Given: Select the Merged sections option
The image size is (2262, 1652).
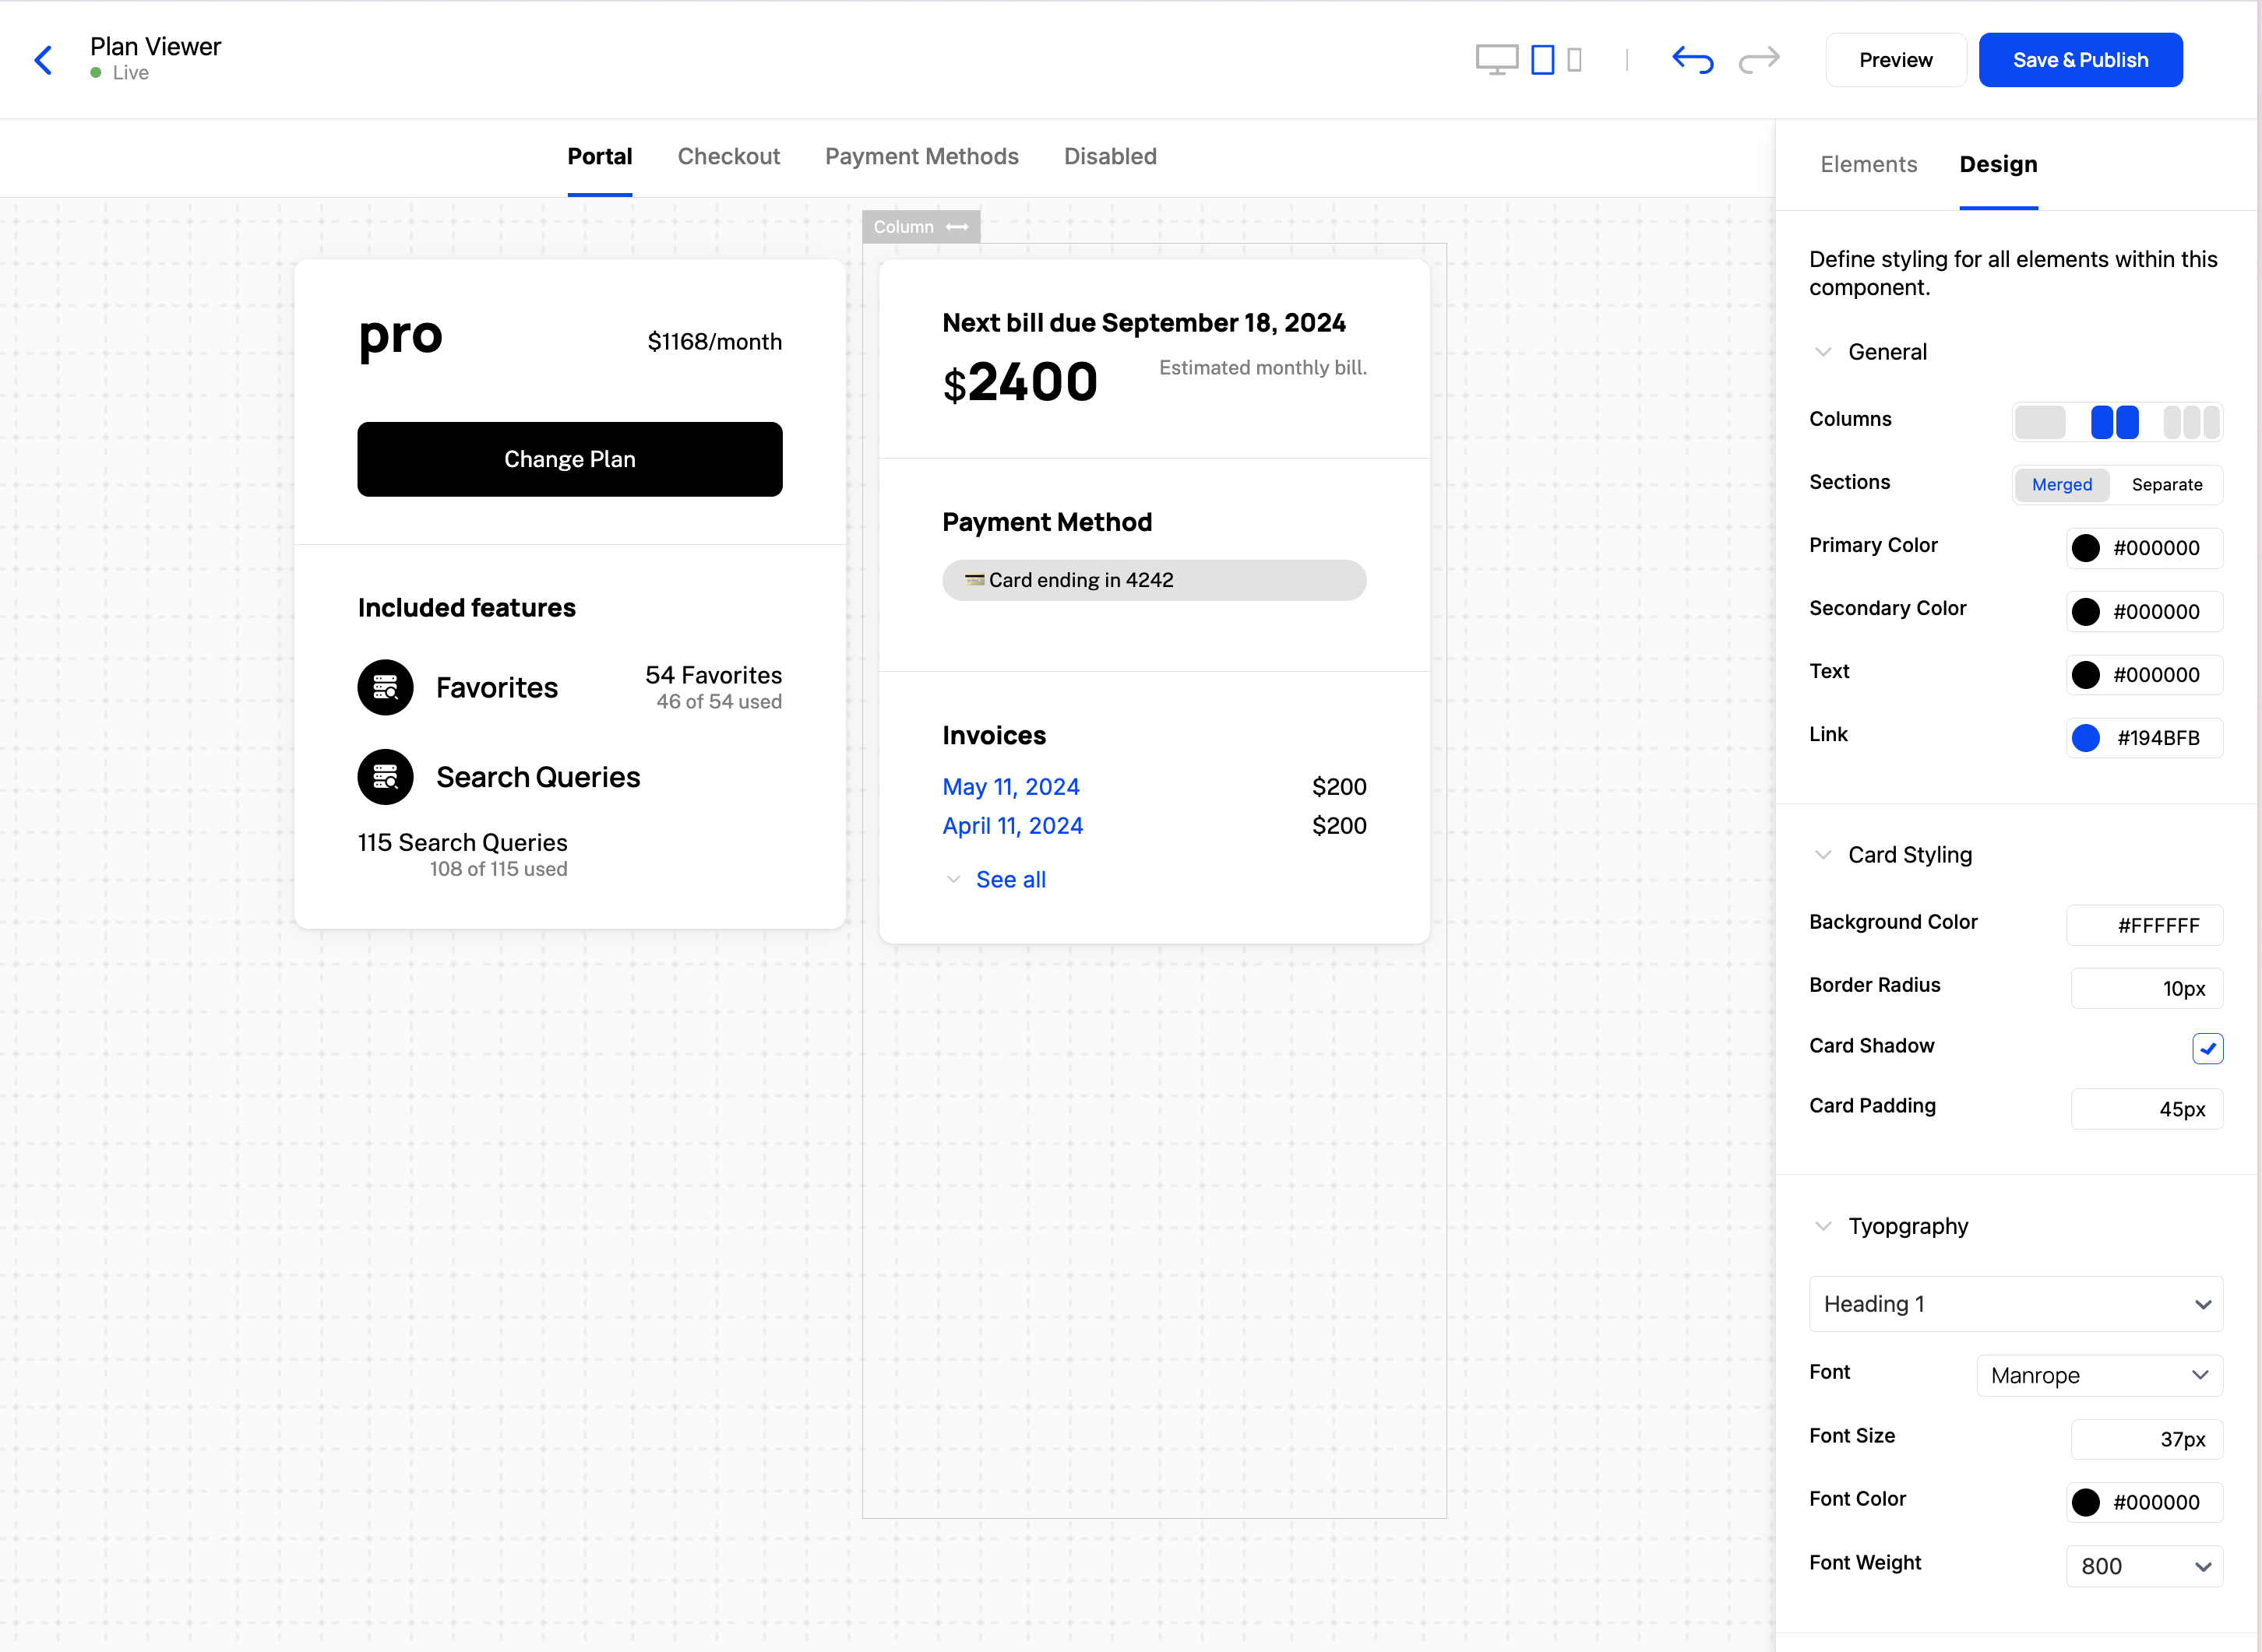Looking at the screenshot, I should coord(2062,485).
